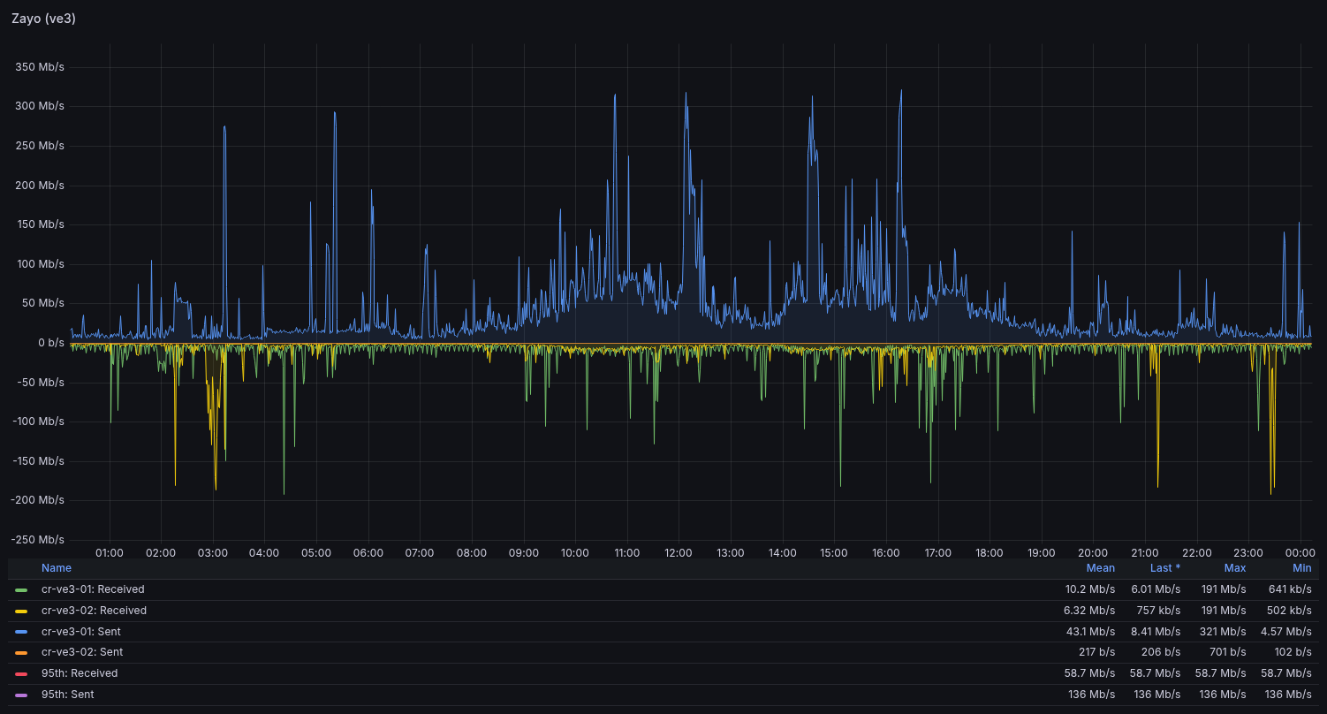The image size is (1327, 714).
Task: Click the 4.57 Mb/s min value
Action: pyautogui.click(x=1287, y=632)
